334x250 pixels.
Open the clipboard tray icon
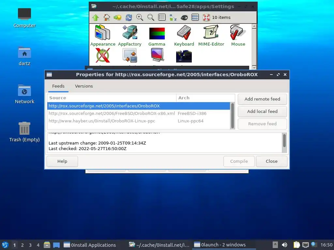[x=296, y=245]
